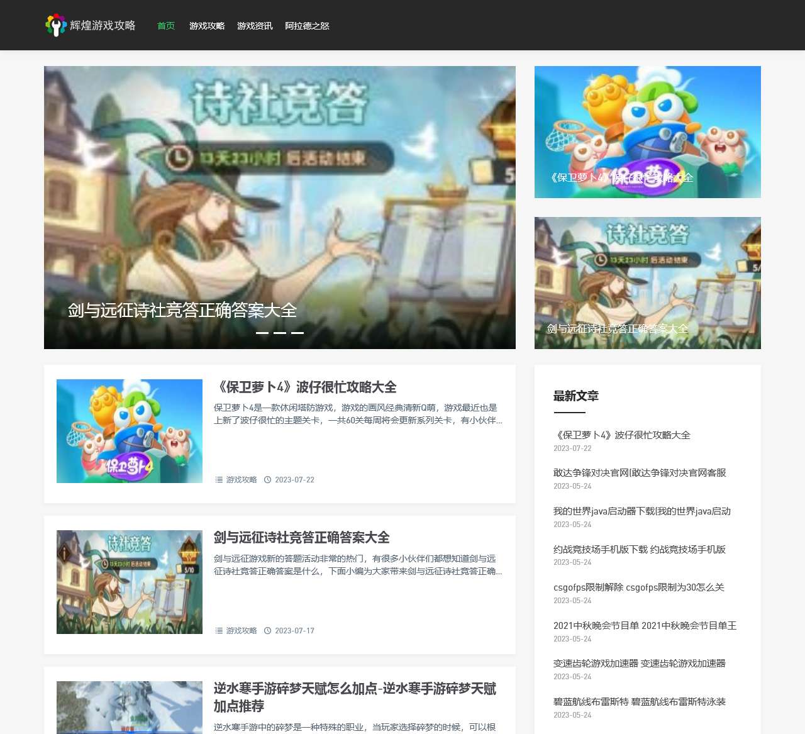Open sidebar link 敢达争锋对决官网
The image size is (805, 734).
pyautogui.click(x=638, y=473)
